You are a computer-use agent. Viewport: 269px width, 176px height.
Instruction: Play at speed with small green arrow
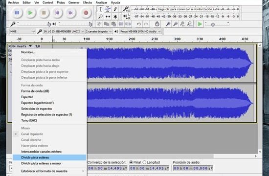tap(200, 24)
